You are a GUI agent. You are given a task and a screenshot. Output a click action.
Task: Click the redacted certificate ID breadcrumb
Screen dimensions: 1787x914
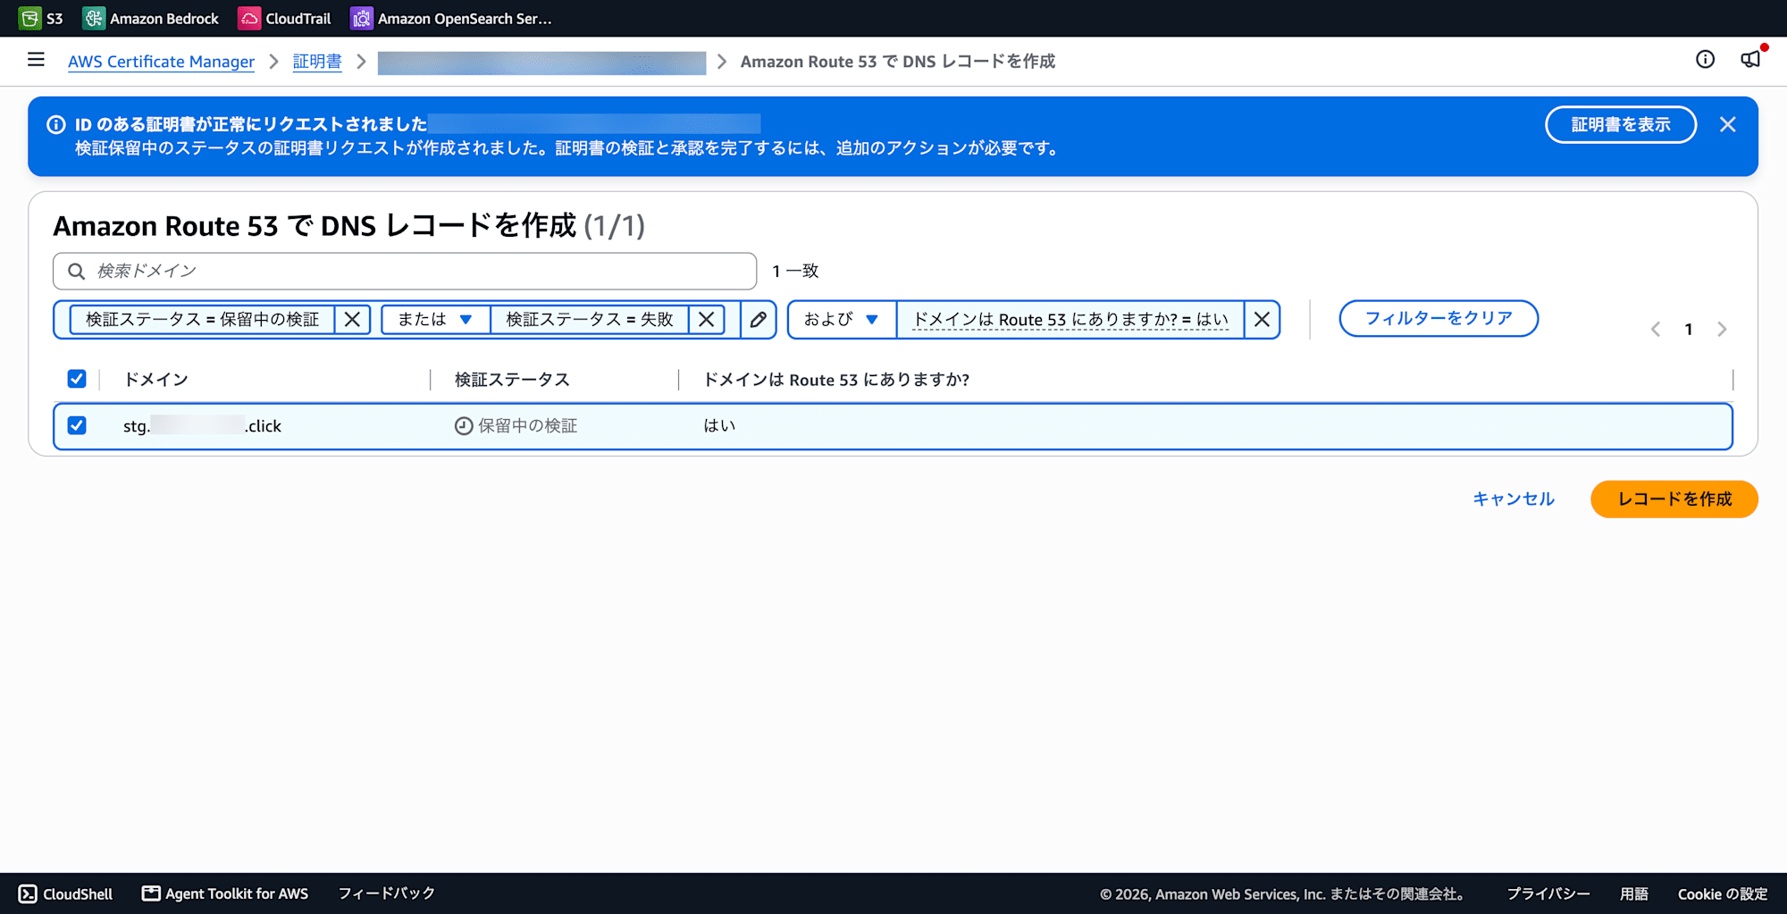point(541,63)
